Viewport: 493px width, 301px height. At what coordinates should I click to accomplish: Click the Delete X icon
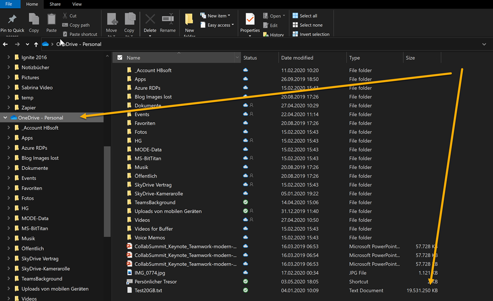coord(150,20)
